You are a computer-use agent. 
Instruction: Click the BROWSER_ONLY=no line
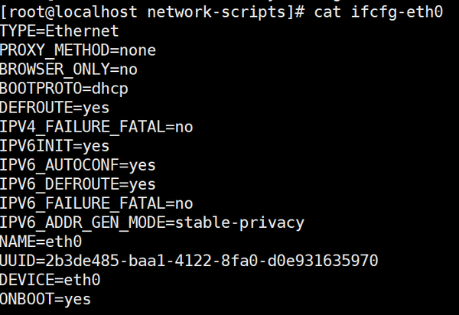tap(69, 70)
